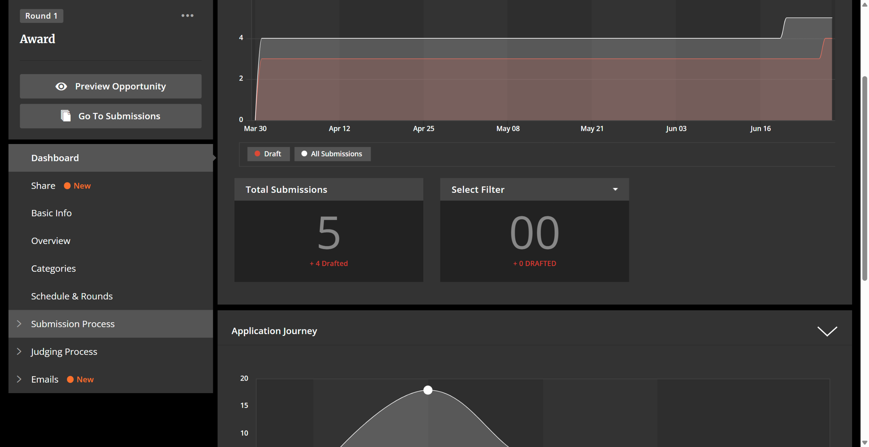
Task: Click the white data point on journey chart
Action: [428, 390]
